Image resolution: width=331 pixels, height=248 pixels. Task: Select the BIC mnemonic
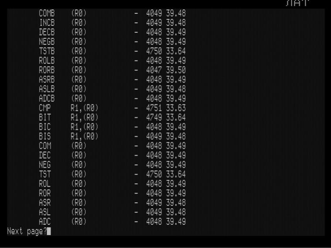click(45, 127)
